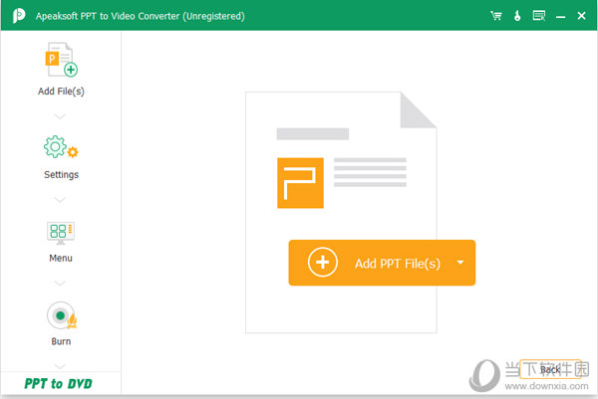This screenshot has height=399, width=598.
Task: Click the Add PPT File(s) button
Action: (382, 263)
